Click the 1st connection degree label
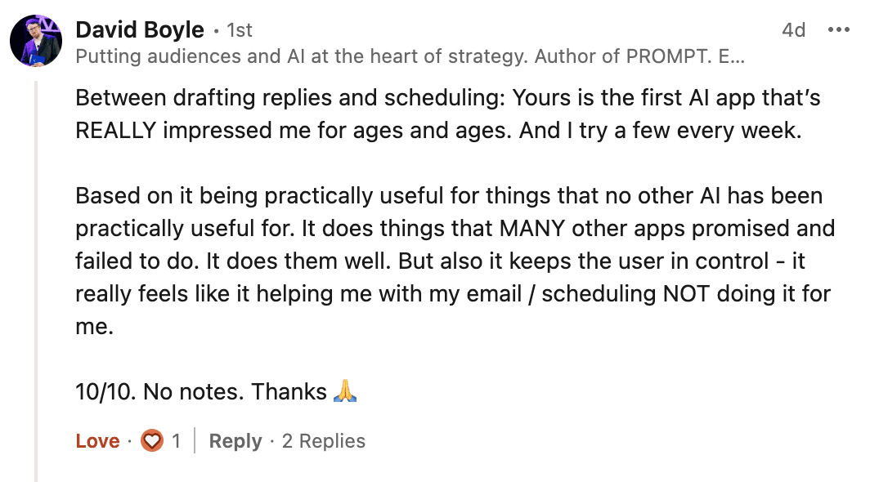The image size is (870, 482). point(239,31)
